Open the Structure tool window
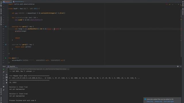The image size is (184, 103). tap(1, 91)
